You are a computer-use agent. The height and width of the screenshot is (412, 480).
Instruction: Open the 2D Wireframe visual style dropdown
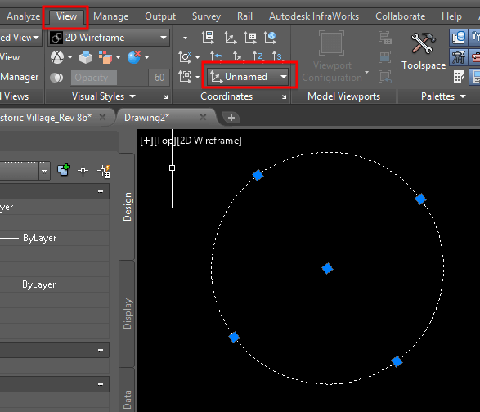109,38
